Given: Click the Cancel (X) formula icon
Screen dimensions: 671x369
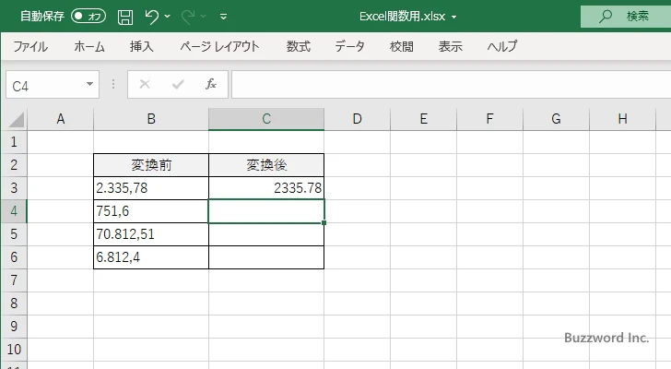Looking at the screenshot, I should tap(145, 84).
